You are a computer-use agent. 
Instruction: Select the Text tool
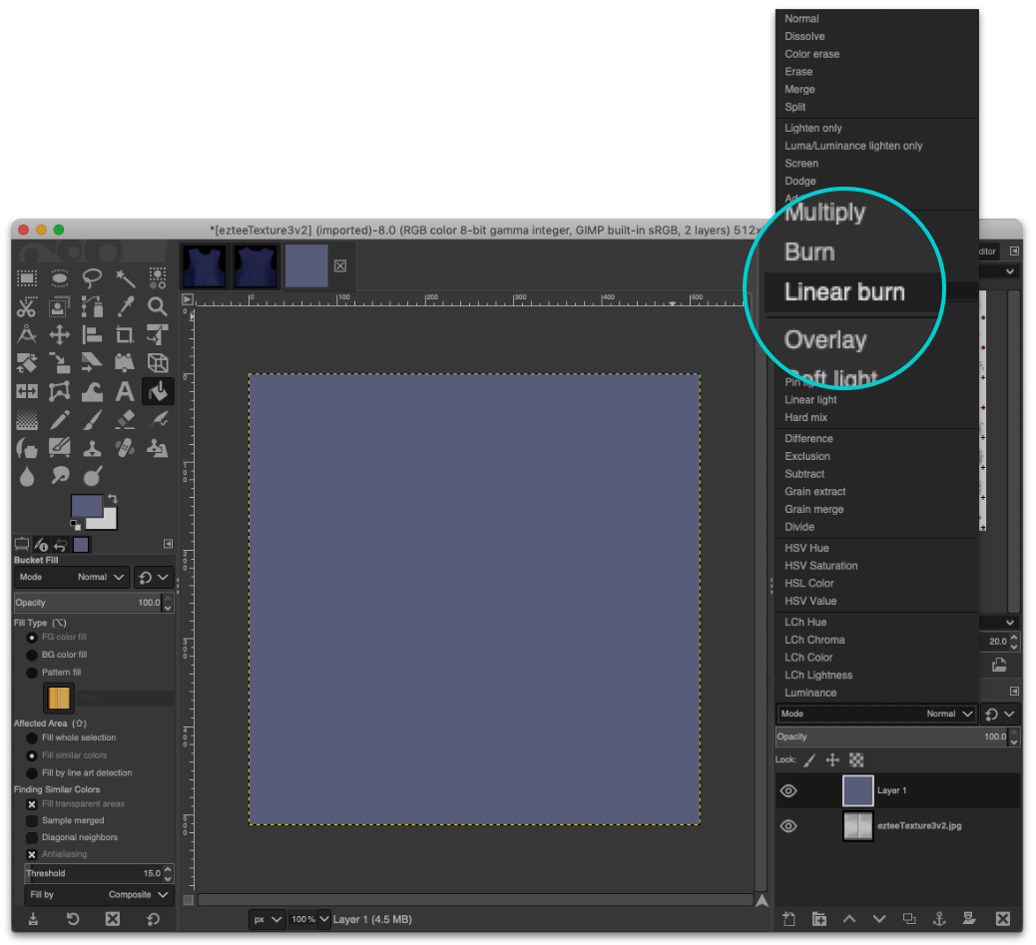click(x=124, y=391)
